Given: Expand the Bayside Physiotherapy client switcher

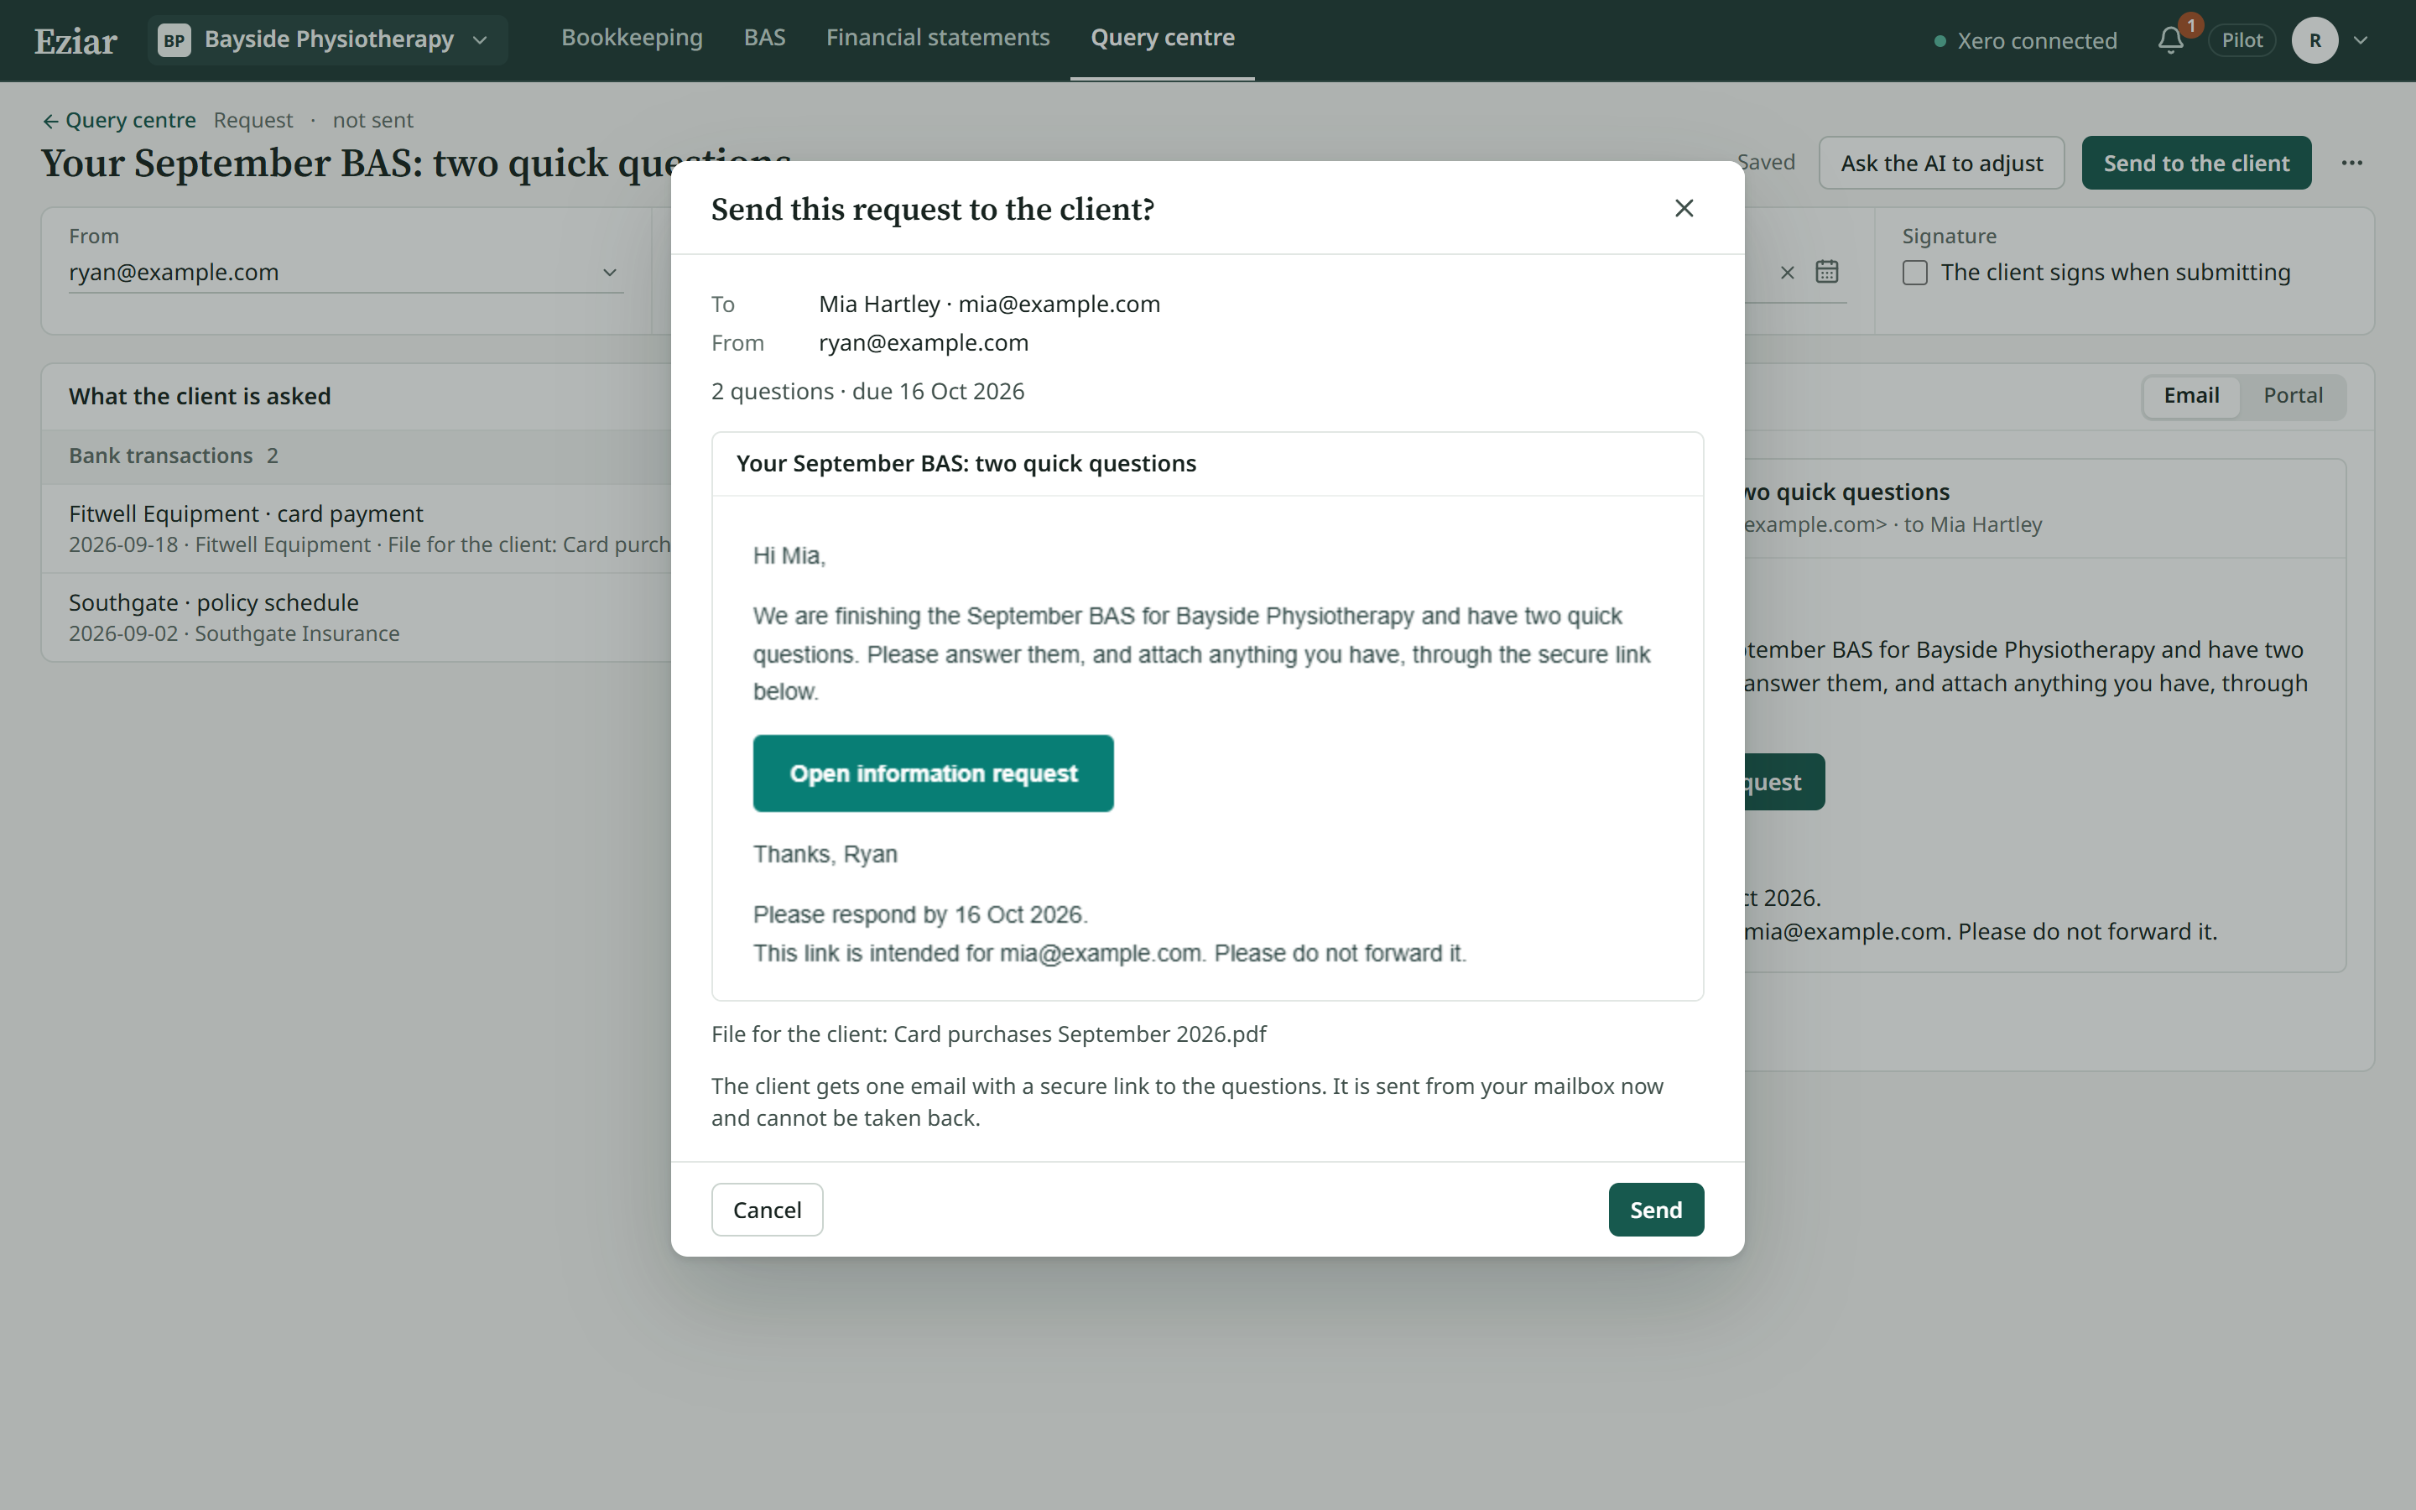Looking at the screenshot, I should tap(327, 40).
